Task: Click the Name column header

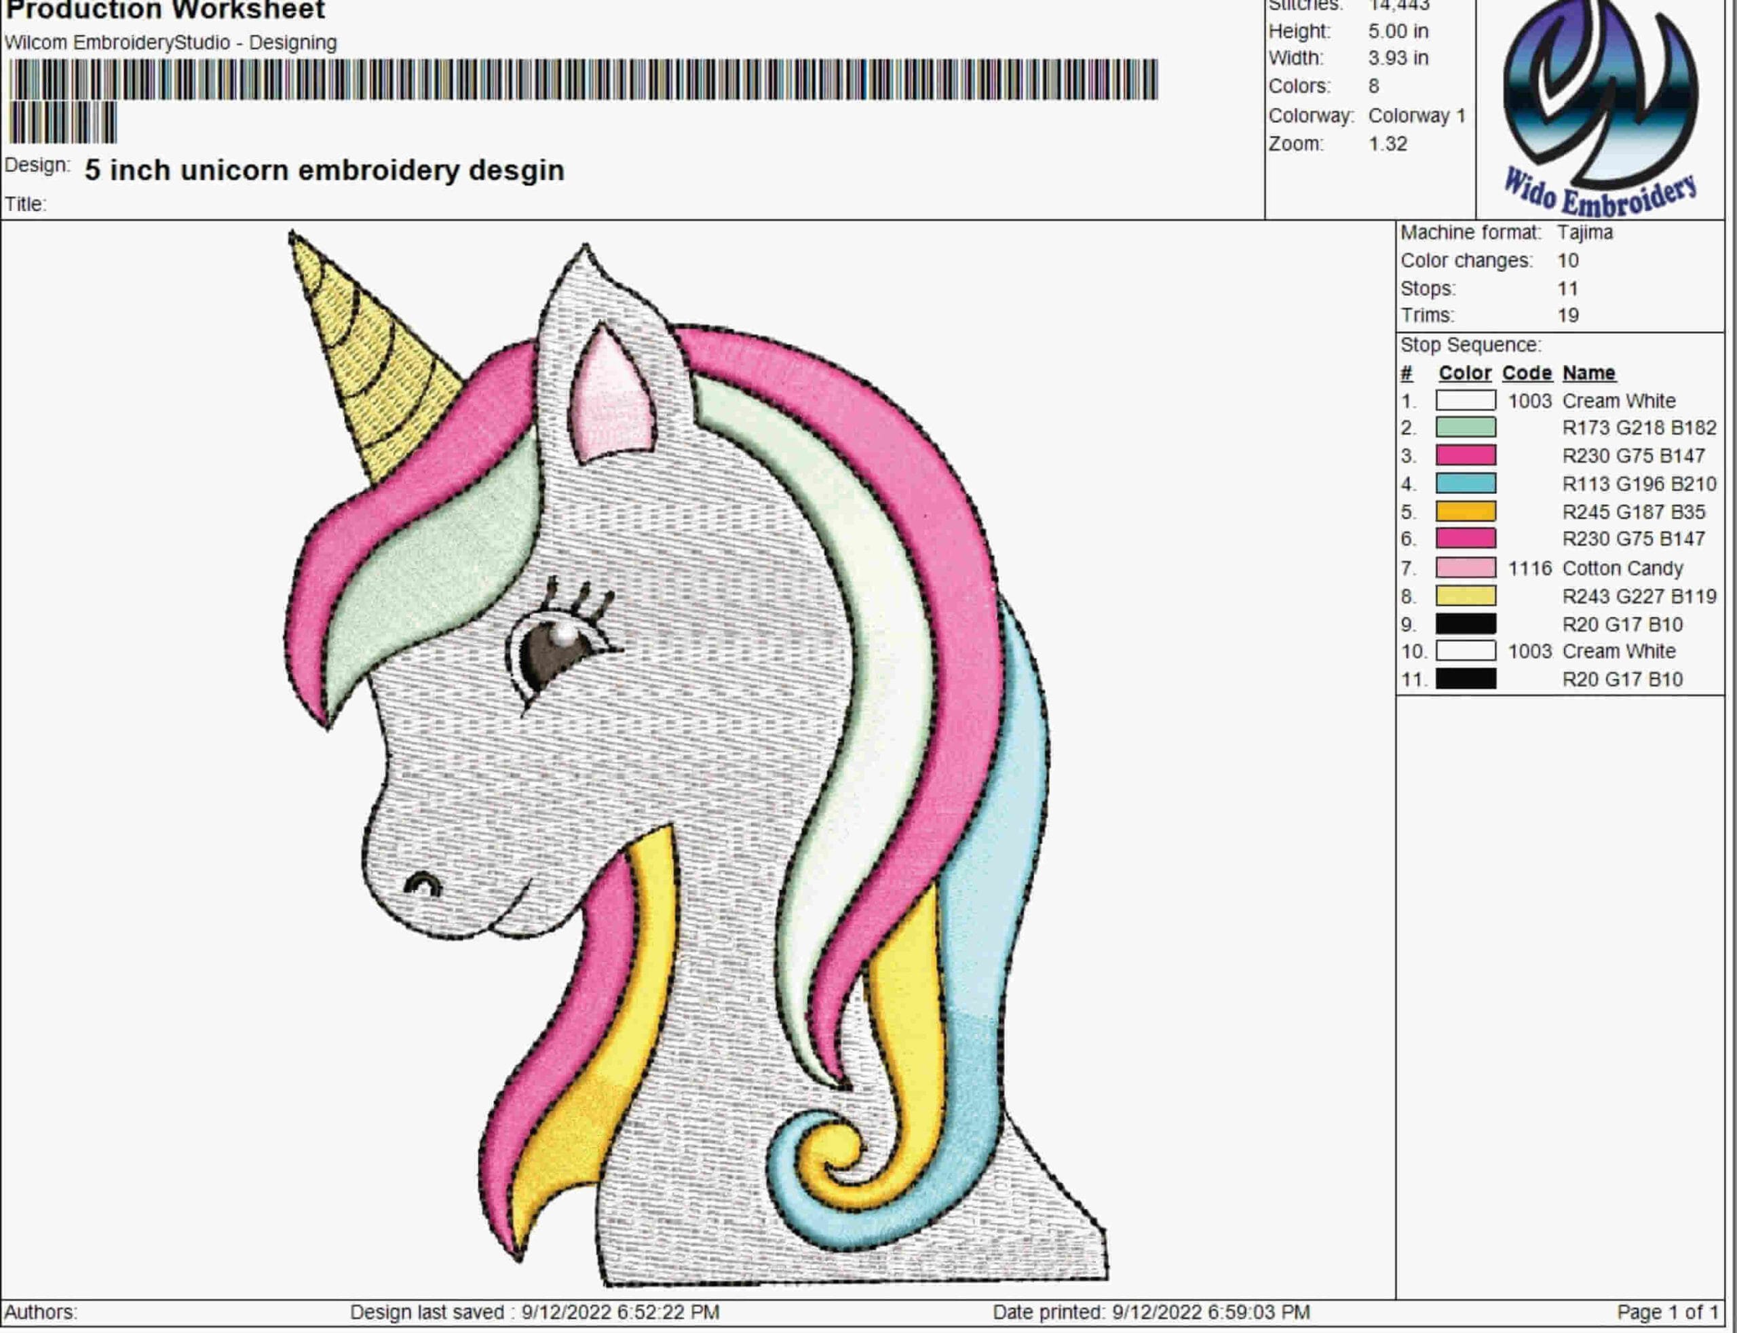Action: tap(1588, 373)
